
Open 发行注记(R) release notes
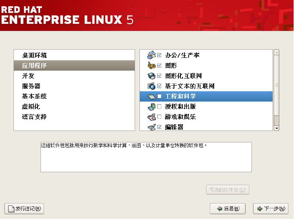click(x=24, y=209)
